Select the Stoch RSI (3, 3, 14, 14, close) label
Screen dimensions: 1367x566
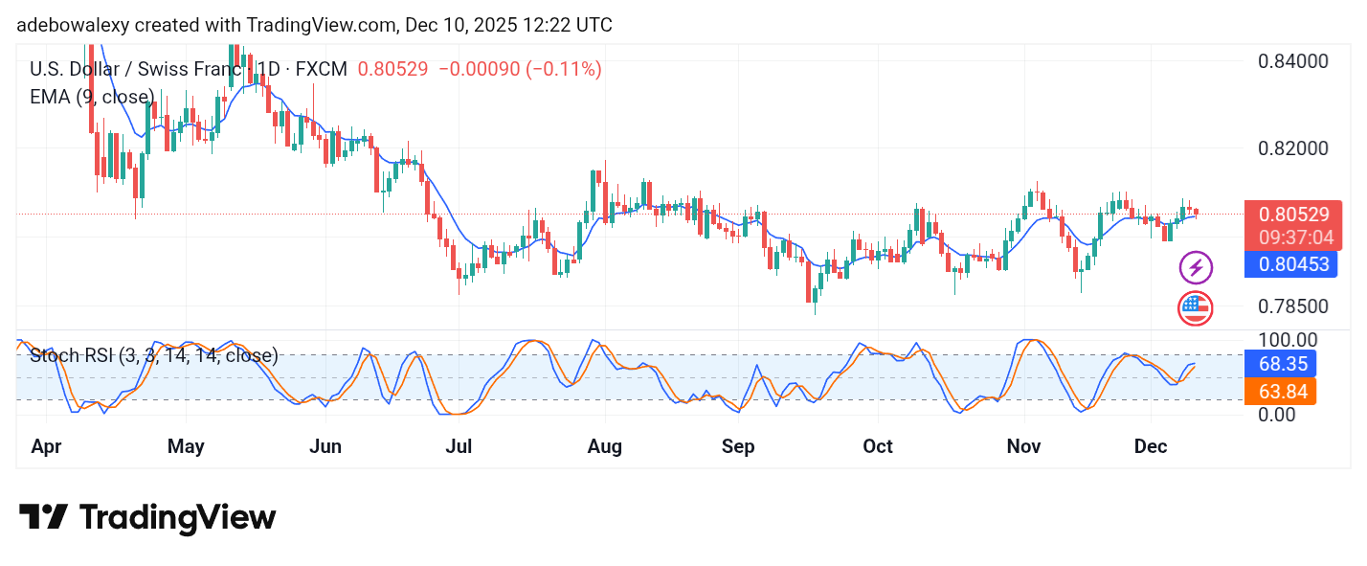154,356
